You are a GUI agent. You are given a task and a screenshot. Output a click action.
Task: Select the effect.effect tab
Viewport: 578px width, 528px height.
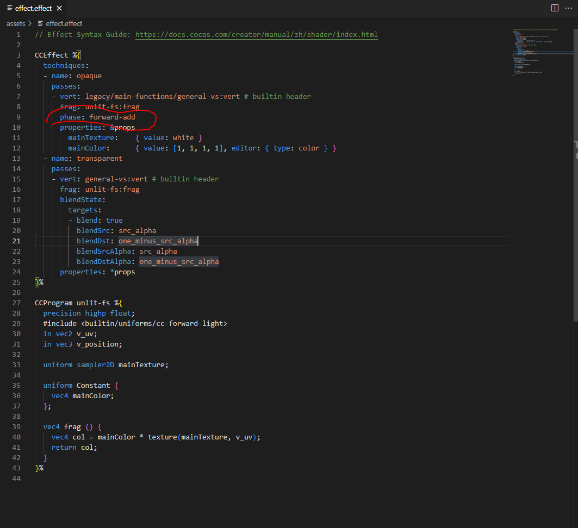point(34,9)
